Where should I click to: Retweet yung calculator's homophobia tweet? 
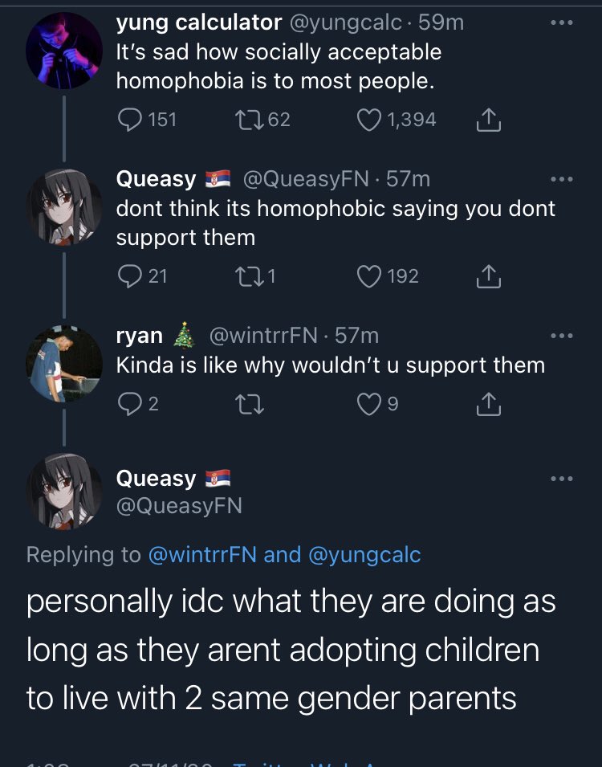point(246,120)
